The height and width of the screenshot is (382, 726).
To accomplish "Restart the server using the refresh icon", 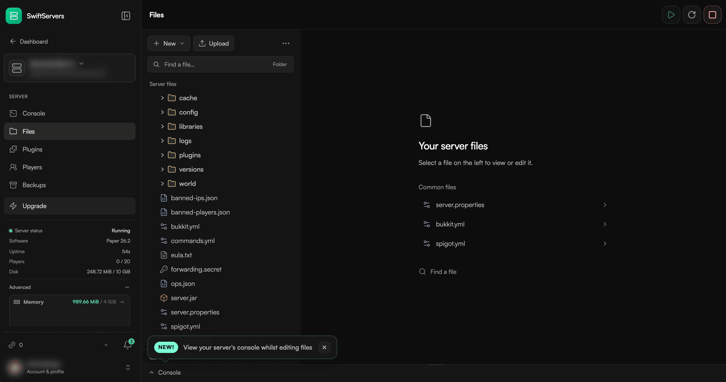I will [x=692, y=15].
